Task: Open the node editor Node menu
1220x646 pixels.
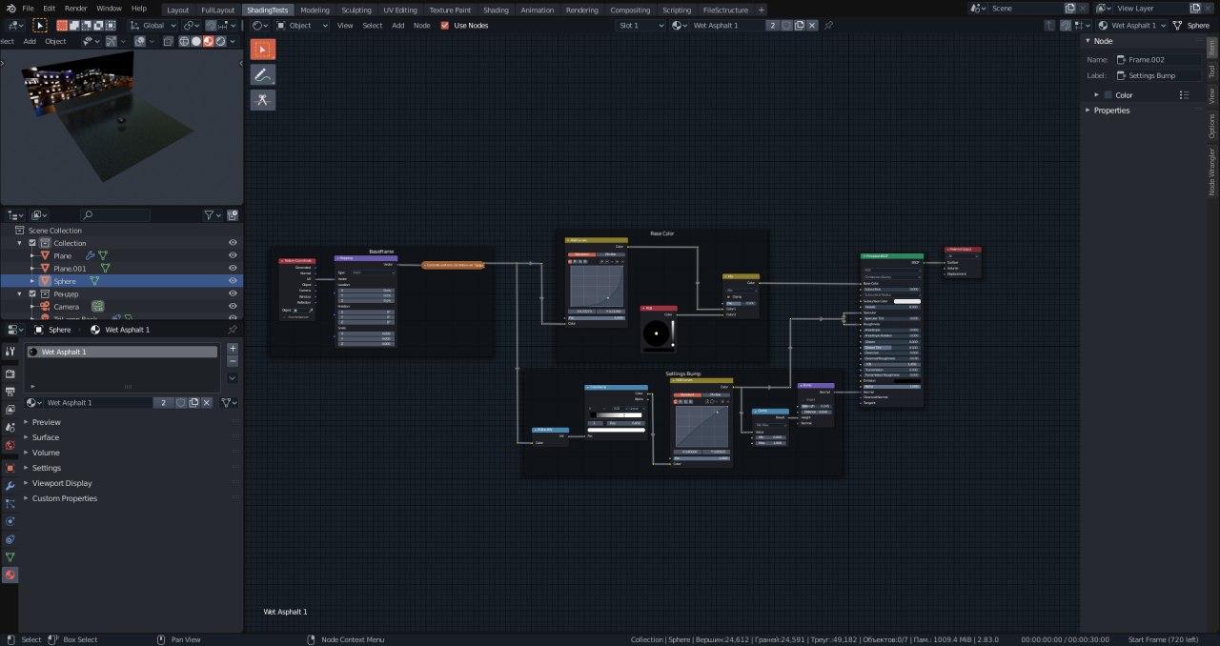Action: click(x=421, y=25)
